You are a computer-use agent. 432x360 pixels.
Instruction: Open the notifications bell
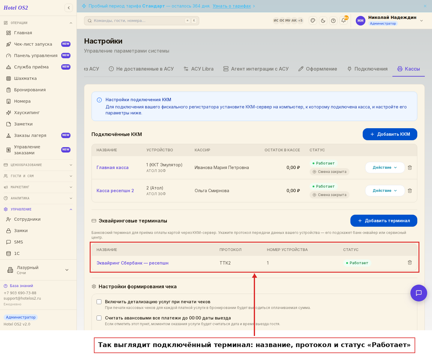pyautogui.click(x=343, y=21)
